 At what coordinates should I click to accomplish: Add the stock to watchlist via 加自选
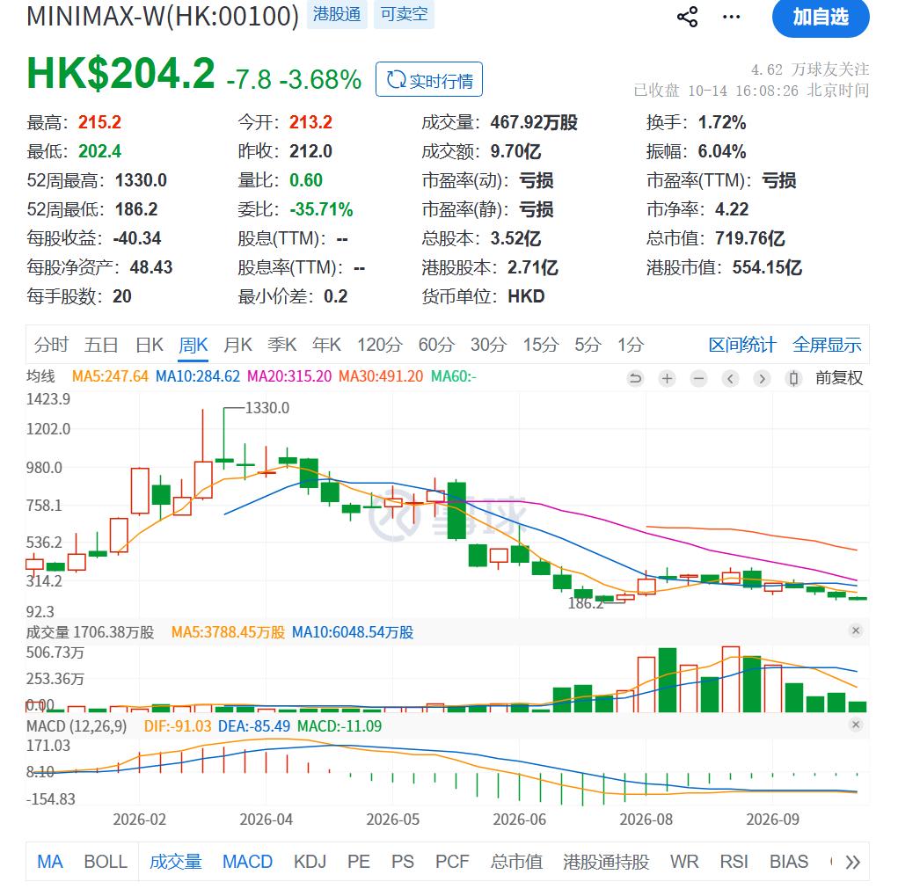[821, 18]
